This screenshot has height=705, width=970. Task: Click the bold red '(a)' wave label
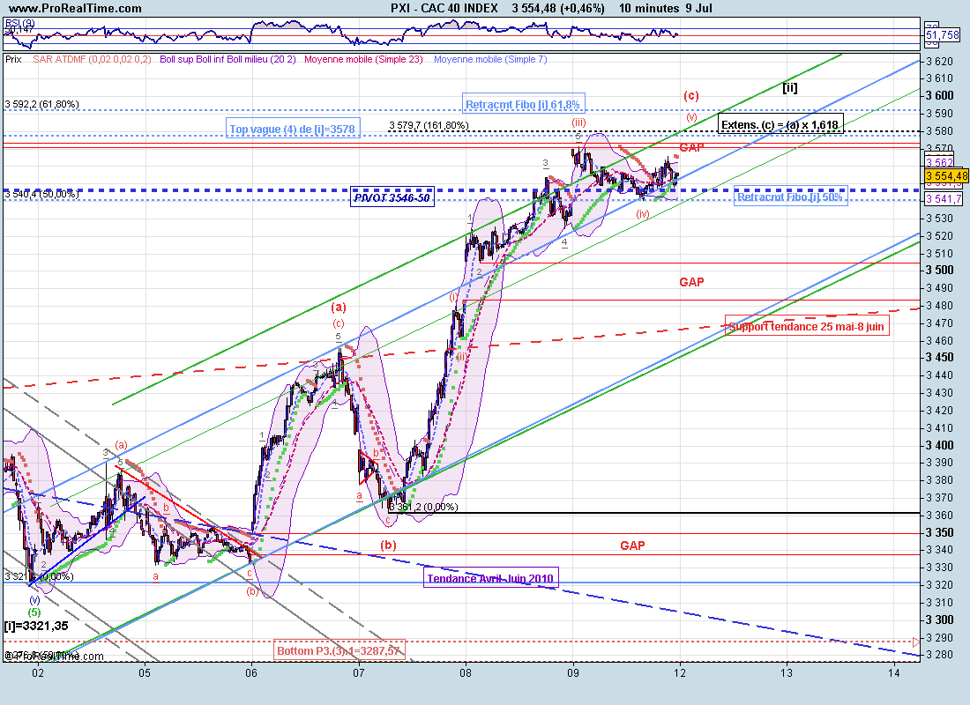click(339, 307)
